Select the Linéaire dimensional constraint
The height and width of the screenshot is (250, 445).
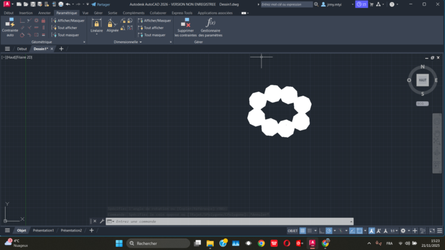pyautogui.click(x=96, y=27)
